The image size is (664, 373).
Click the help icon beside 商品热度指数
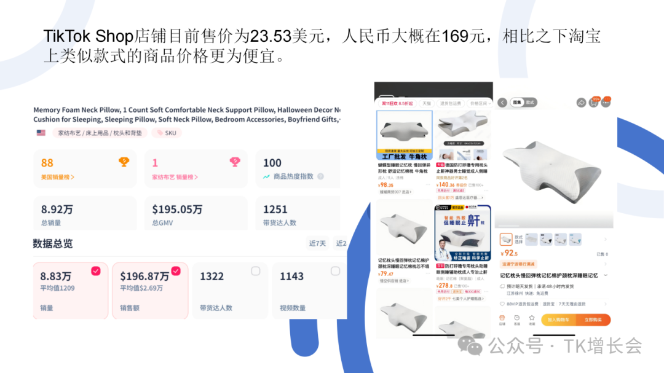pos(320,176)
